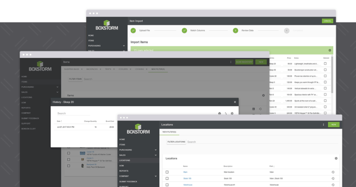Close the History - Sleep 20 dialog
Image resolution: width=356 pixels, height=187 pixels.
click(235, 102)
